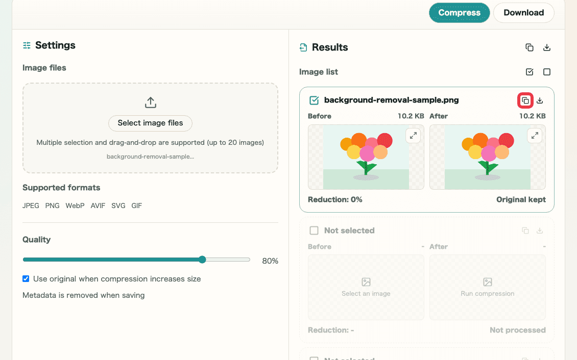Click the Before flower image thumbnail
The width and height of the screenshot is (577, 360).
(366, 157)
